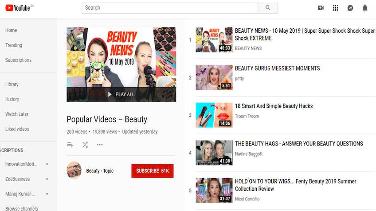Open the Nicol Concilio channel name
Screen dimensions: 376x211
[x=247, y=199]
